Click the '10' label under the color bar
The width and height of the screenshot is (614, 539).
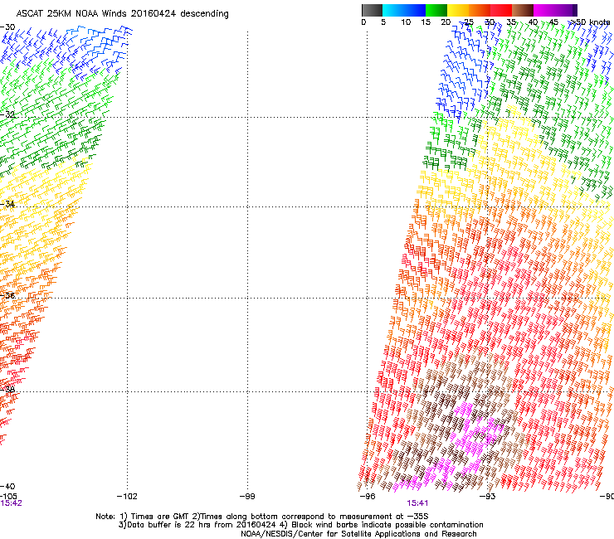(x=406, y=22)
